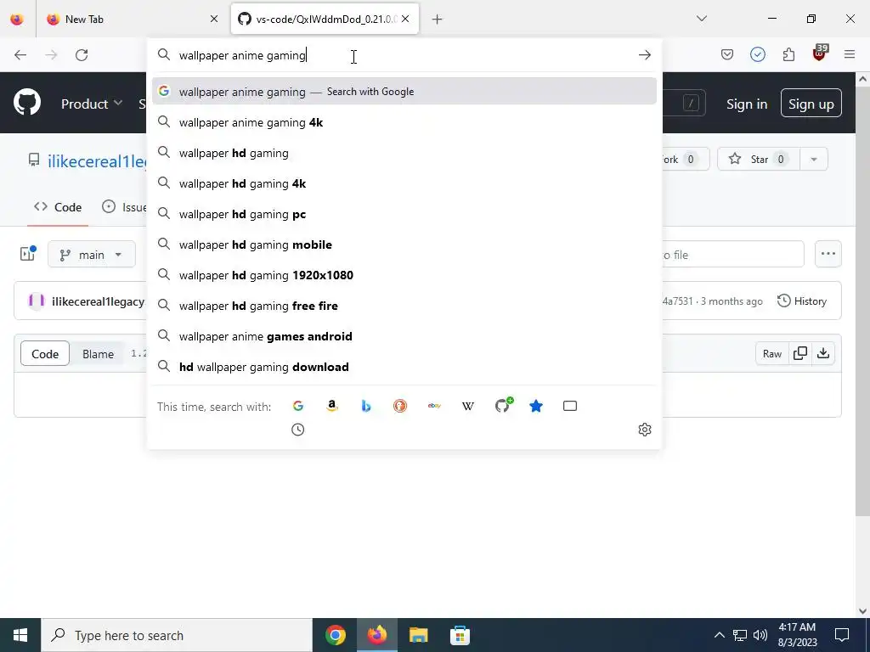Image resolution: width=870 pixels, height=652 pixels.
Task: List all tabs chevron
Action: [701, 19]
